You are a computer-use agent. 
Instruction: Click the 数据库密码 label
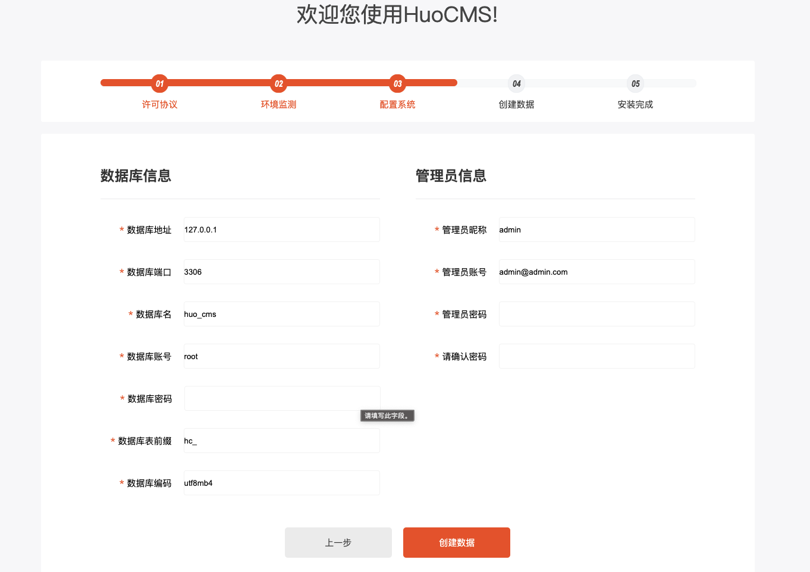click(150, 399)
